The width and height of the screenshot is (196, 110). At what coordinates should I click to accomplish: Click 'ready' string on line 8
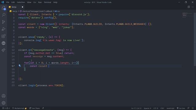pyautogui.click(x=41, y=37)
